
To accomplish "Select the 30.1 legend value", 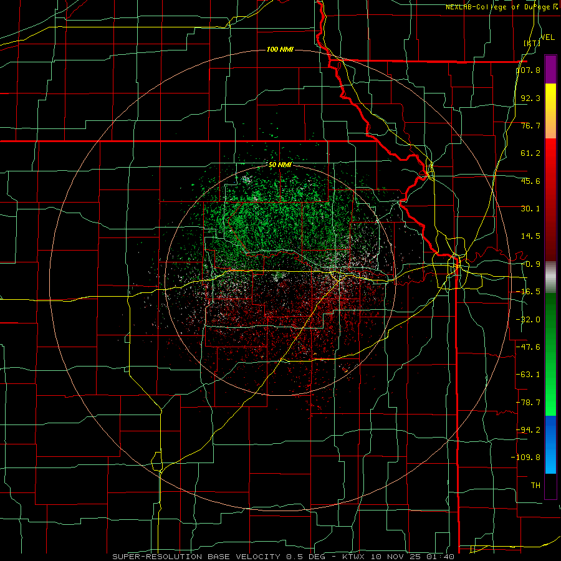I will tap(530, 209).
